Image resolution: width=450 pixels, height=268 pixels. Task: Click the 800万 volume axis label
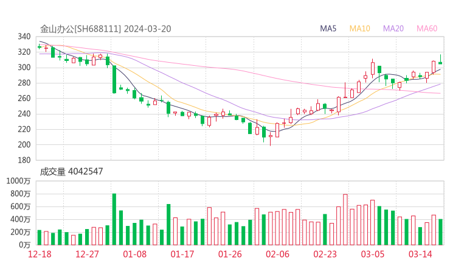pyautogui.click(x=21, y=194)
